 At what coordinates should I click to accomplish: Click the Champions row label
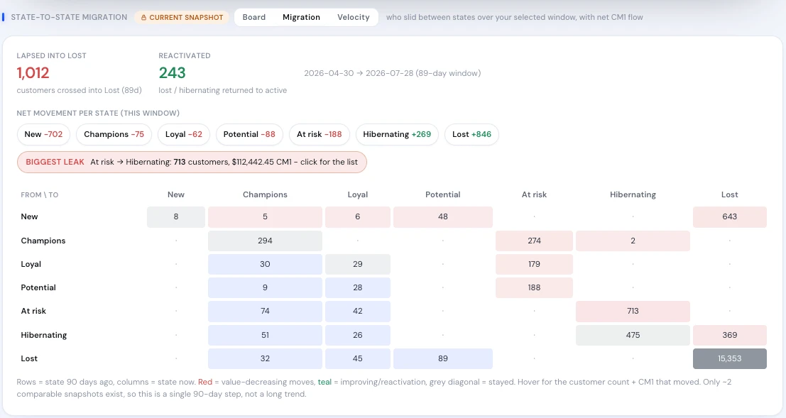pos(43,241)
